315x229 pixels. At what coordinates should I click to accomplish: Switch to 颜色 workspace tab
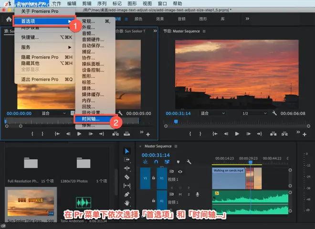138,19
